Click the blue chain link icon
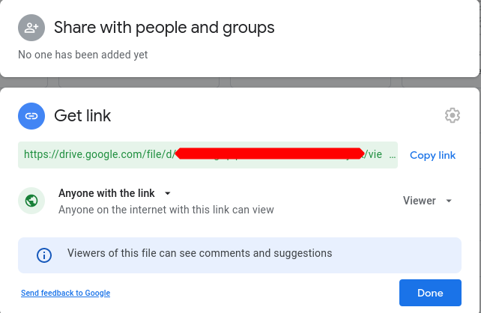This screenshot has width=481, height=313. click(31, 116)
